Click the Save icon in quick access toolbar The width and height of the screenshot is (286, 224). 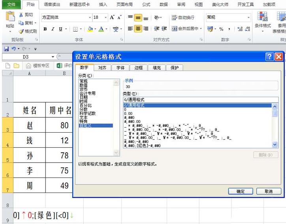click(x=6, y=49)
